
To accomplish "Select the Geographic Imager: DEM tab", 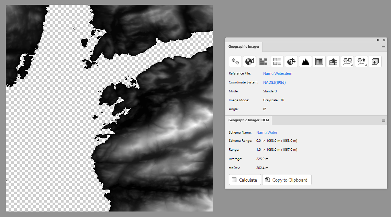I will (249, 120).
